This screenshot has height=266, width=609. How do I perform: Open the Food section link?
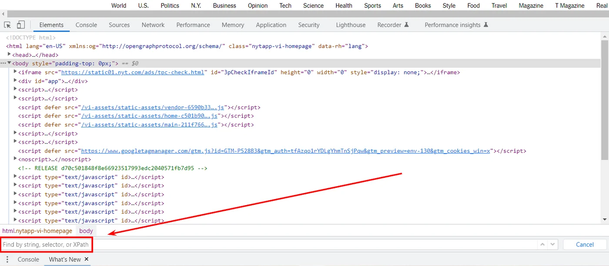pyautogui.click(x=473, y=6)
